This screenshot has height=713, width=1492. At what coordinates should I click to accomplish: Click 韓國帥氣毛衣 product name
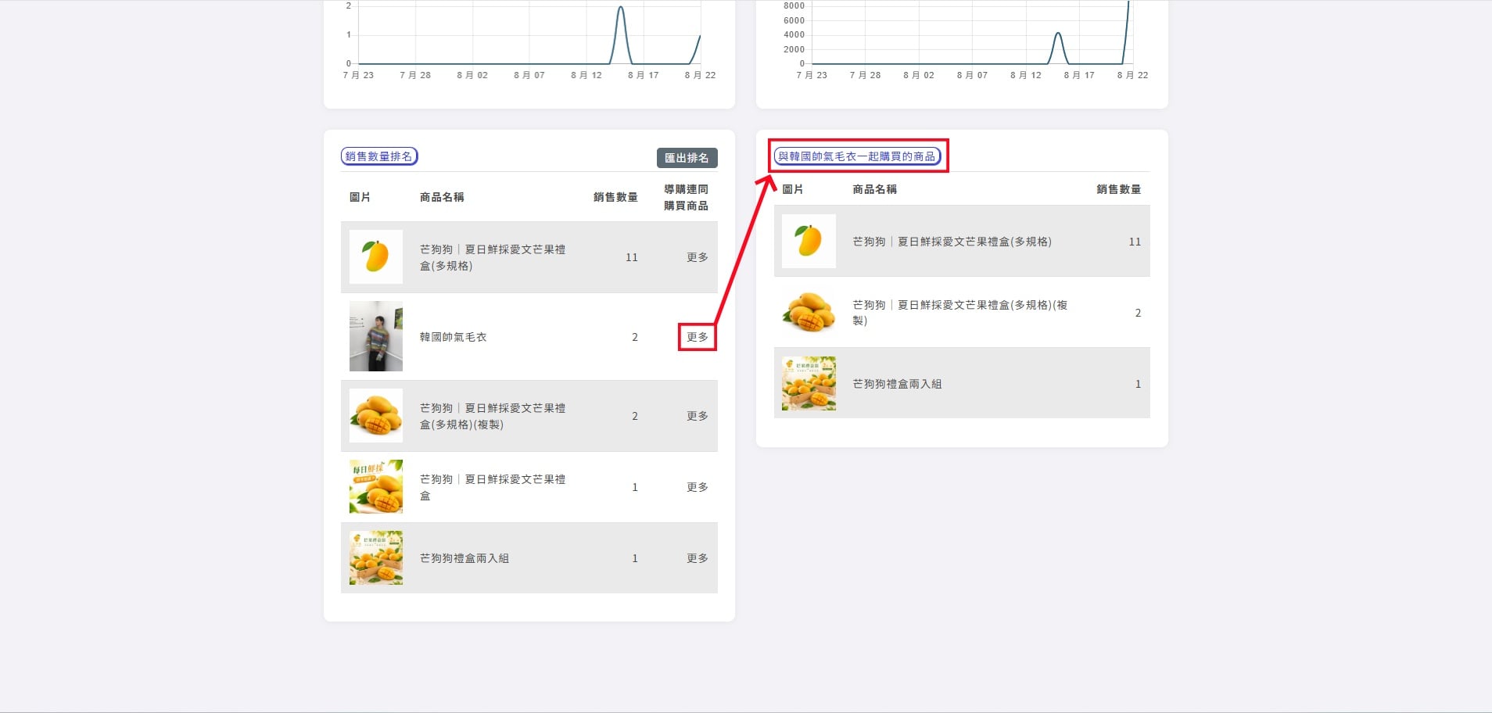(x=453, y=337)
